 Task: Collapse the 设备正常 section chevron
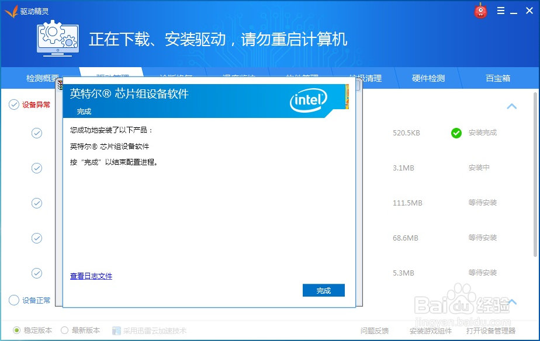pos(513,302)
